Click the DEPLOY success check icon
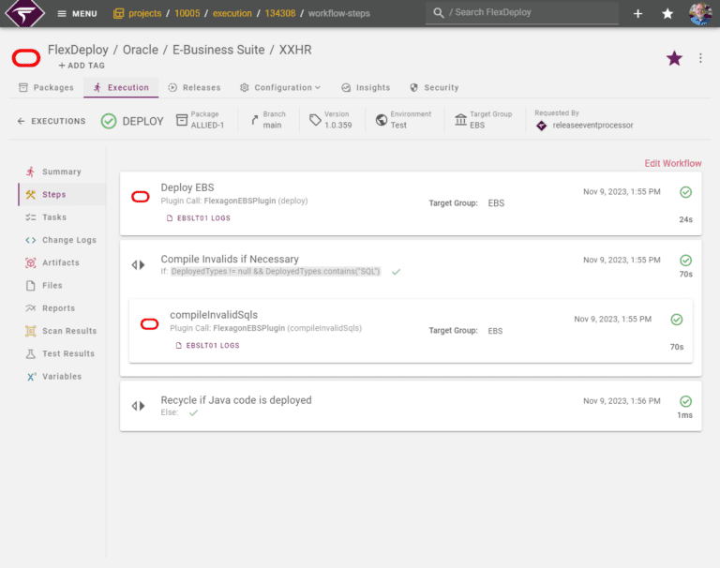Viewport: 720px width, 568px height. tap(109, 121)
